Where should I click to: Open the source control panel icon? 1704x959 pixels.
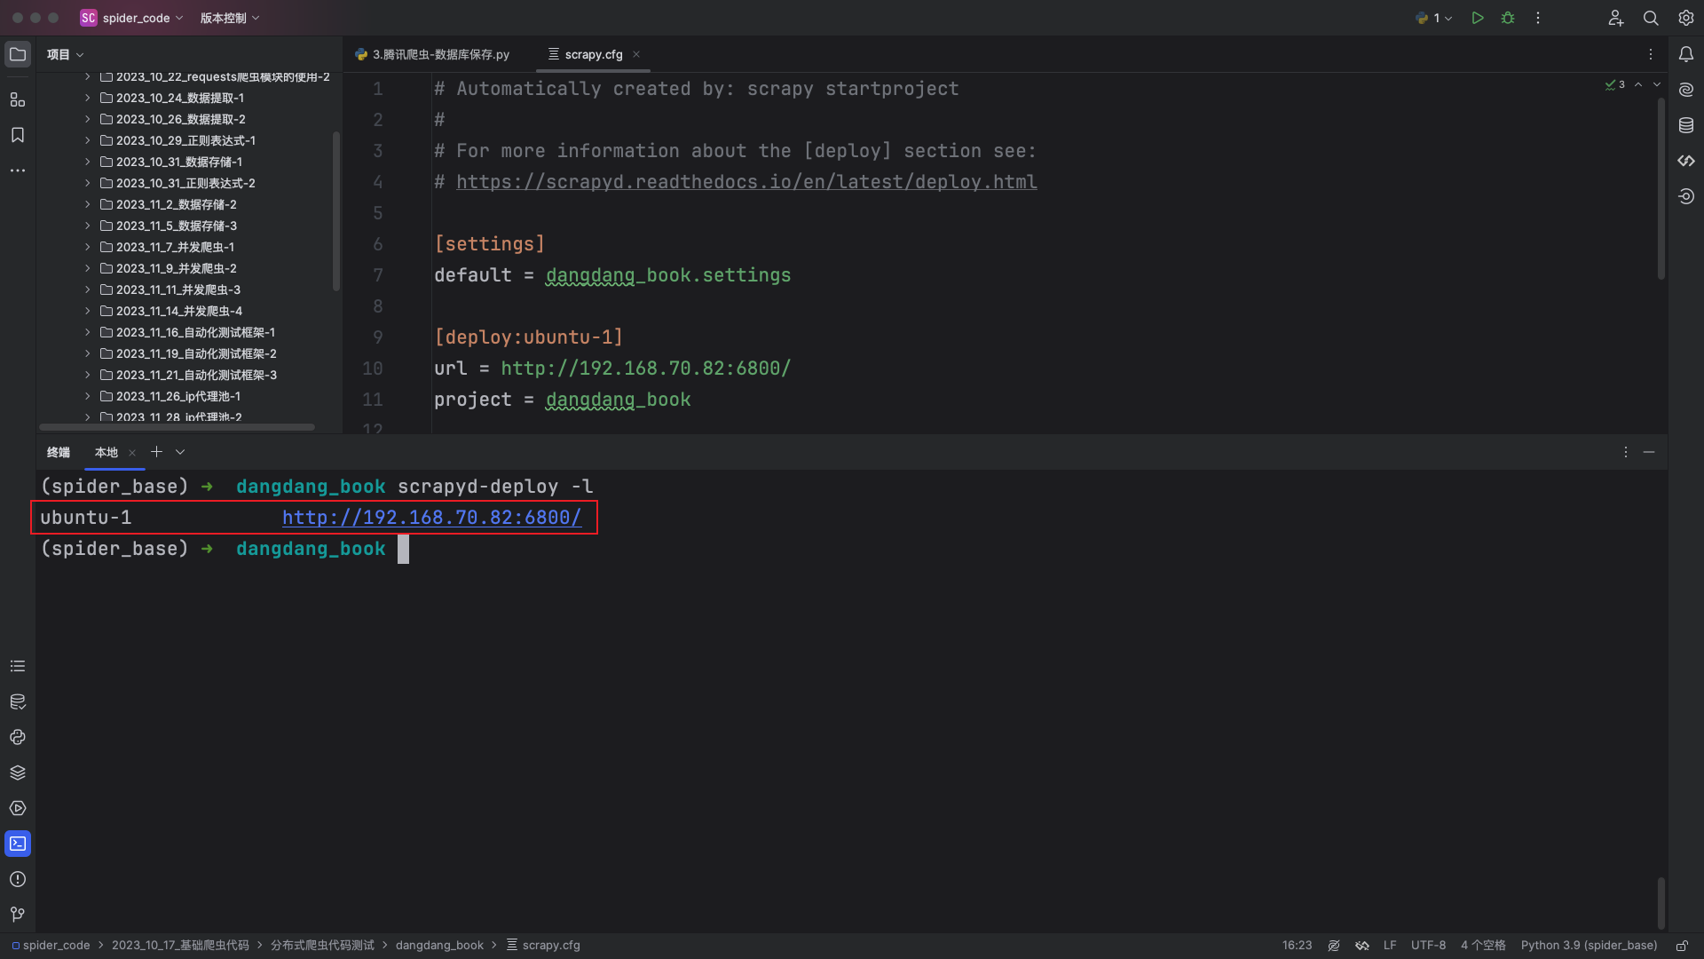(18, 915)
